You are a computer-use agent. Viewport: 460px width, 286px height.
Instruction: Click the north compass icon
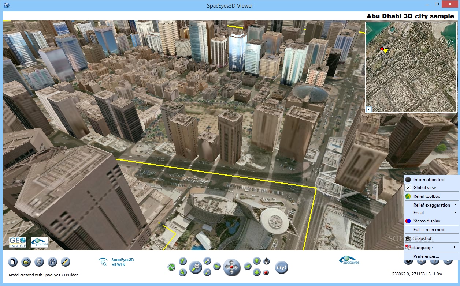pyautogui.click(x=267, y=261)
